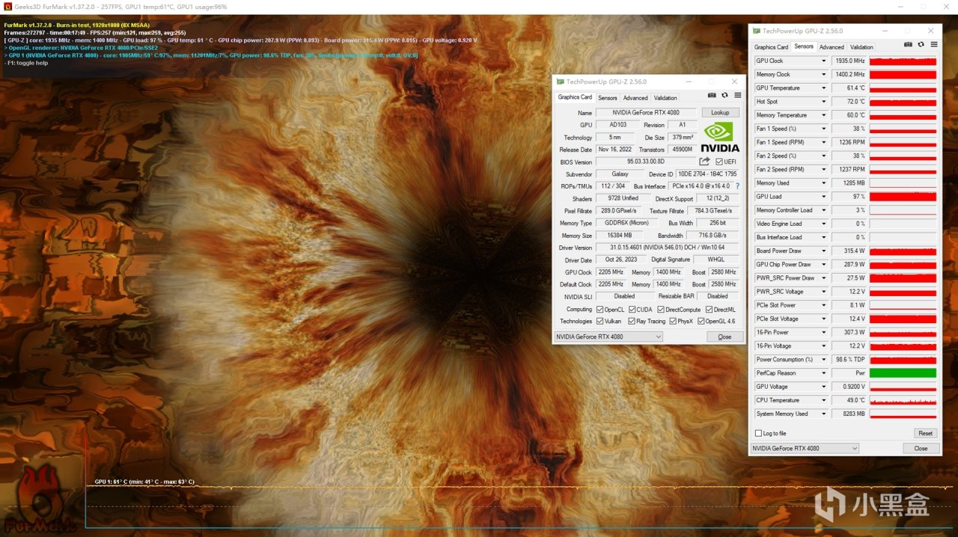The height and width of the screenshot is (537, 958).
Task: Toggle the PhysX checkbox
Action: [x=673, y=321]
